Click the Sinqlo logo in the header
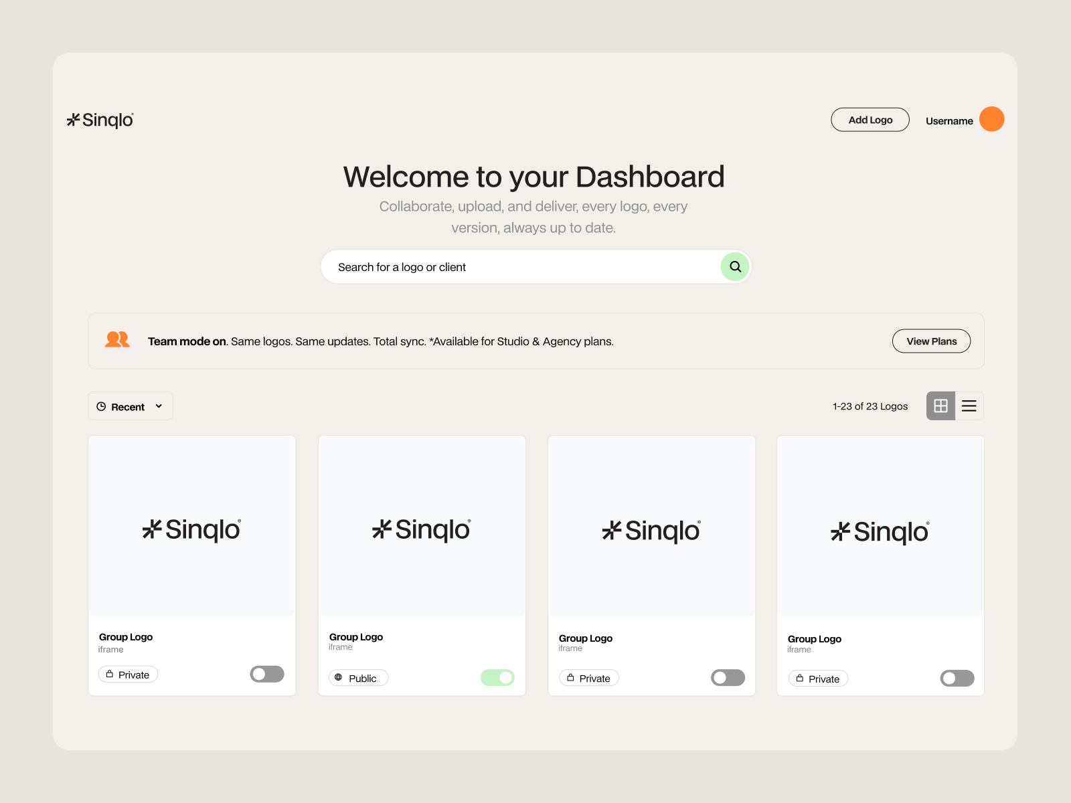 [x=100, y=120]
